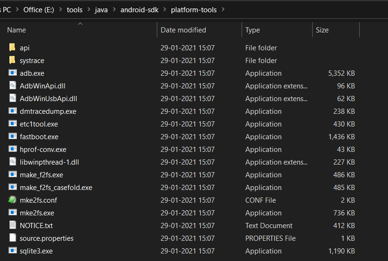This screenshot has height=261, width=388.
Task: Expand the chevron after Office (E:)
Action: (x=61, y=9)
